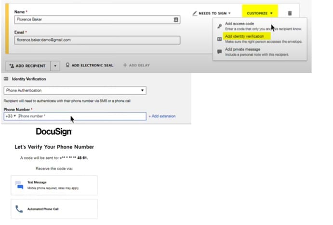Click the electronic seal icon
The image size is (333, 225).
click(x=67, y=65)
